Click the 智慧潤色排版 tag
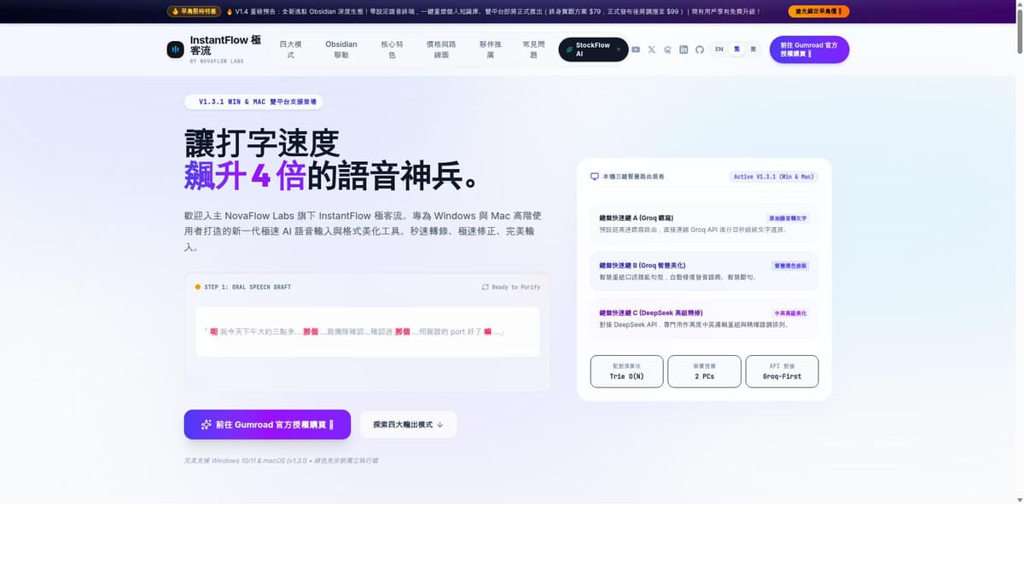1024x576 pixels. pos(790,265)
